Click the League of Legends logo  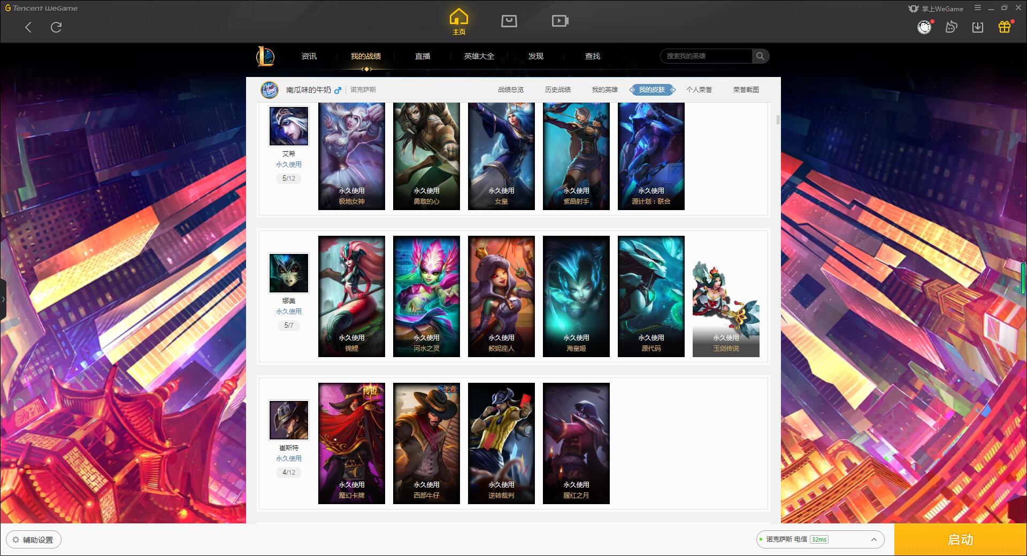click(265, 56)
